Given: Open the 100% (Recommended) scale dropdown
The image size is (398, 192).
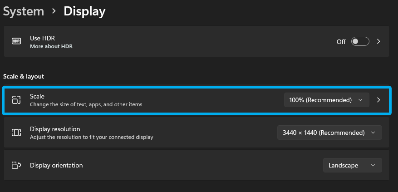Looking at the screenshot, I should 326,100.
